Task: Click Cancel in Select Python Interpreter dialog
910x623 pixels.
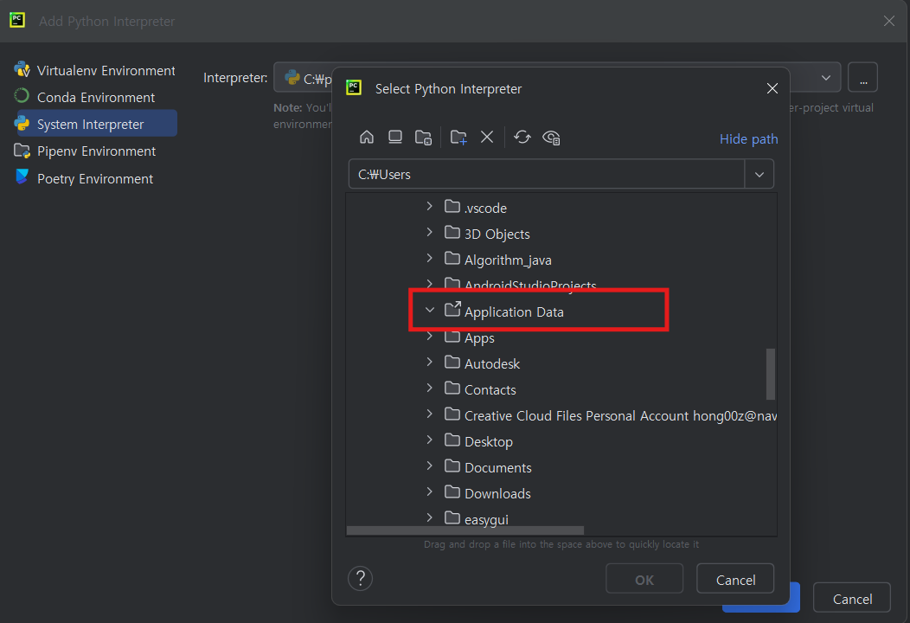Action: click(x=735, y=579)
